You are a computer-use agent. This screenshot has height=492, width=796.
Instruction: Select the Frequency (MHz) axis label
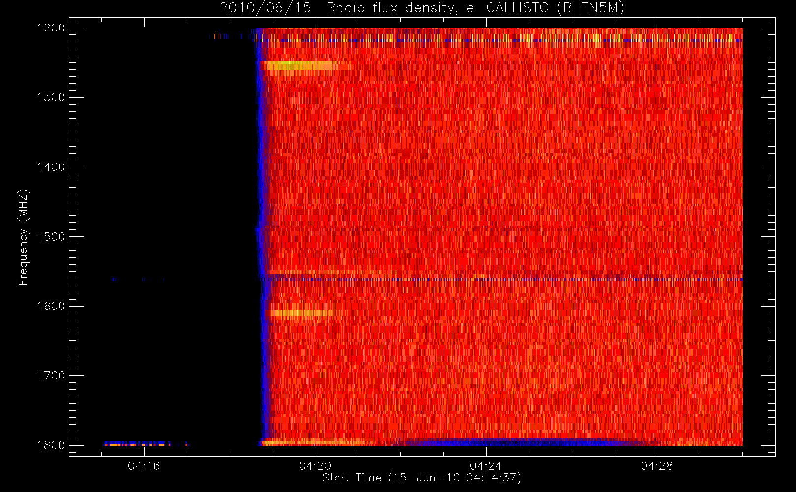coord(23,237)
